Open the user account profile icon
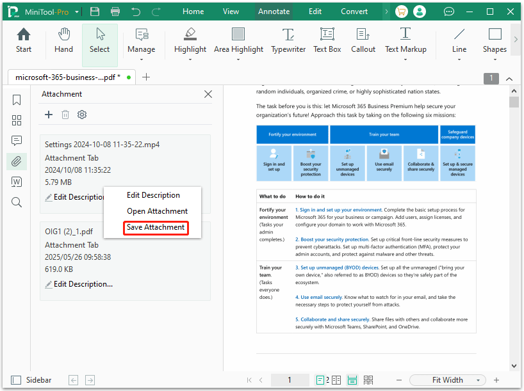Viewport: 524px width, 391px height. click(x=420, y=12)
